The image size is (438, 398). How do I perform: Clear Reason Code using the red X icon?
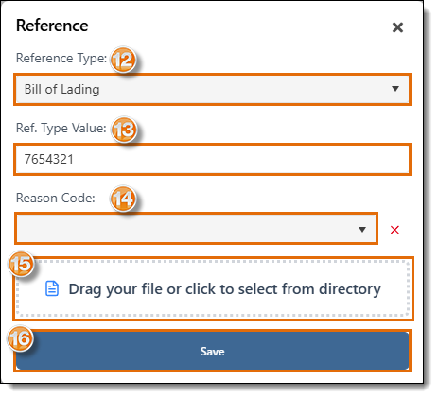394,230
